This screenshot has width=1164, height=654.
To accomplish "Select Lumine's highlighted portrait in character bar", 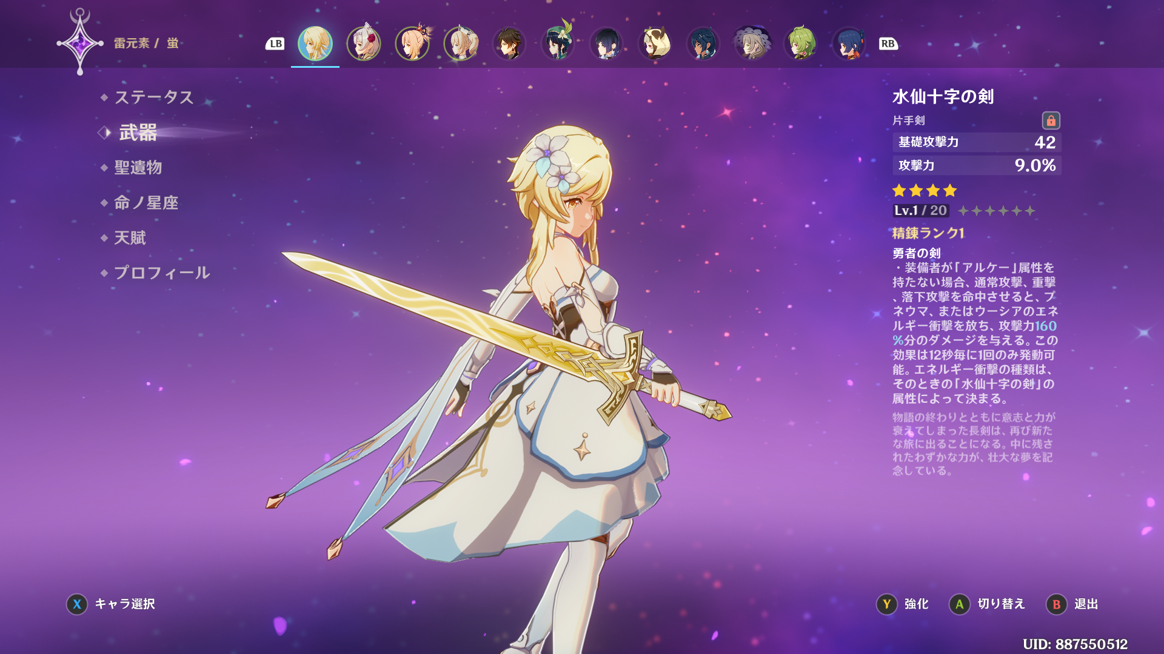I will pyautogui.click(x=315, y=44).
